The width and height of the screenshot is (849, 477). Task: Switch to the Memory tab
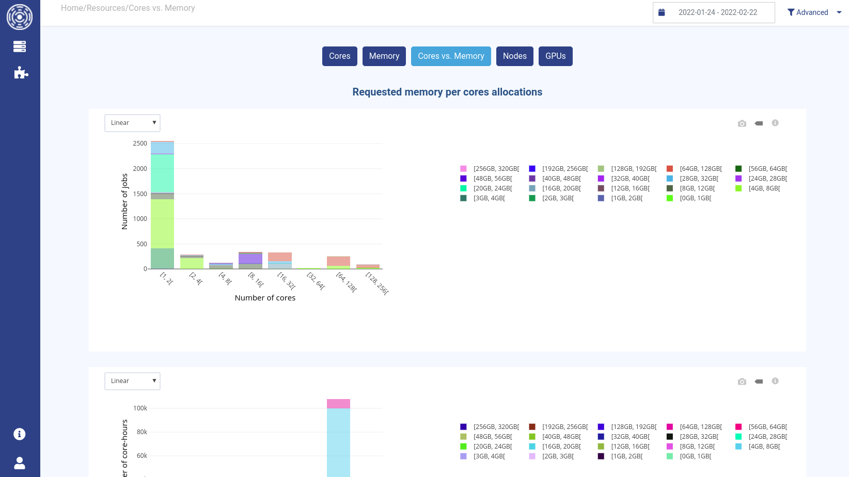384,56
